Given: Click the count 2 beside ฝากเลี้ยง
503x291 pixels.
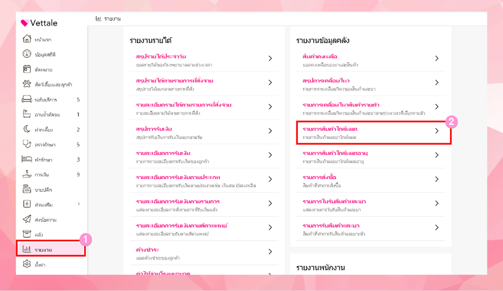Looking at the screenshot, I should tap(78, 129).
